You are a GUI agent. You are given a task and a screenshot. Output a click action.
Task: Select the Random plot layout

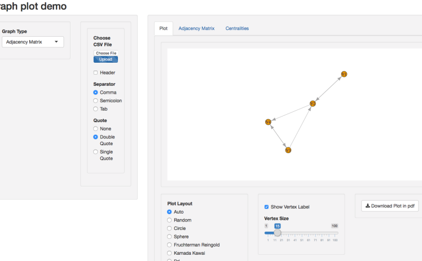170,220
